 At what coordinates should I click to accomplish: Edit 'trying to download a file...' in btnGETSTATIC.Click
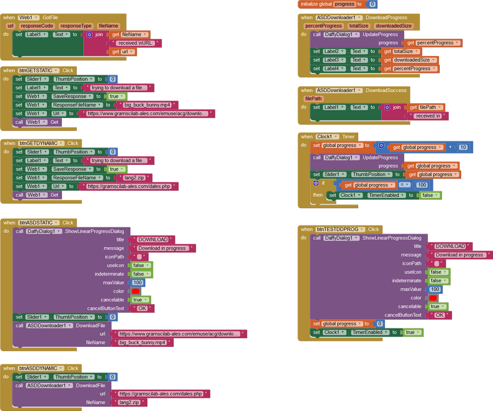click(118, 88)
